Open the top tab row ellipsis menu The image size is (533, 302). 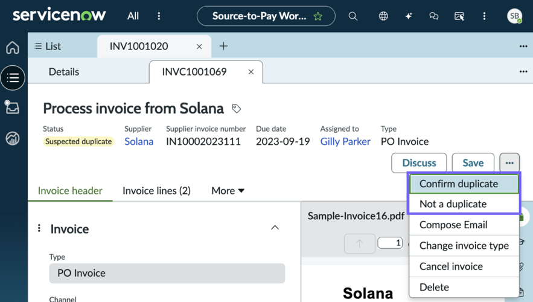pos(523,47)
